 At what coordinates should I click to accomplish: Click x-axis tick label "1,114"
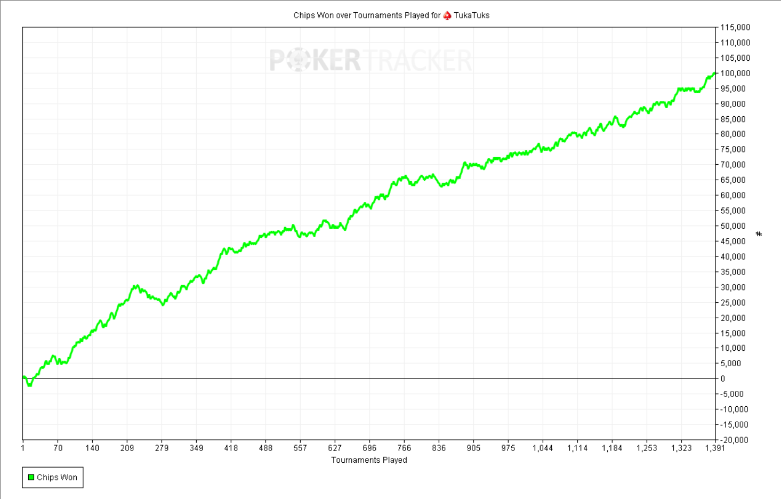[577, 448]
